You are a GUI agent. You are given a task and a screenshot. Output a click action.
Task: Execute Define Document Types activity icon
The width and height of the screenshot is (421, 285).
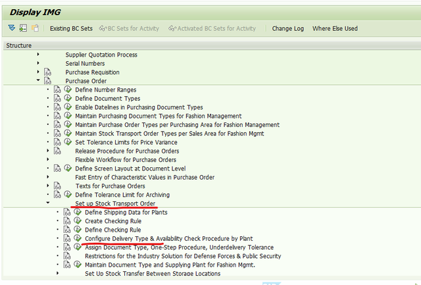pyautogui.click(x=68, y=98)
